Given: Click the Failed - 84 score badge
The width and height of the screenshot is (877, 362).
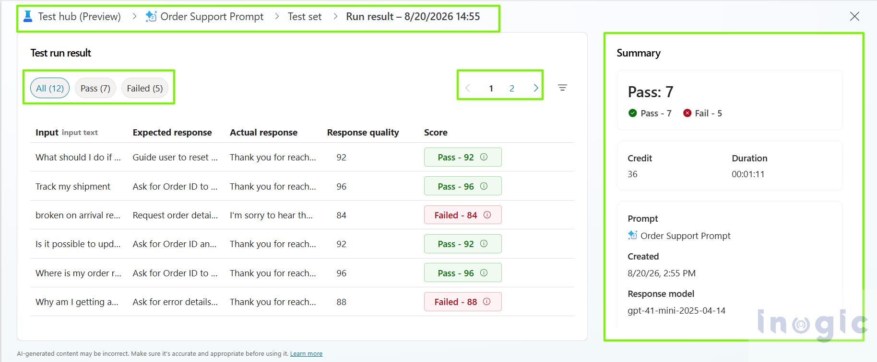Looking at the screenshot, I should coord(463,215).
